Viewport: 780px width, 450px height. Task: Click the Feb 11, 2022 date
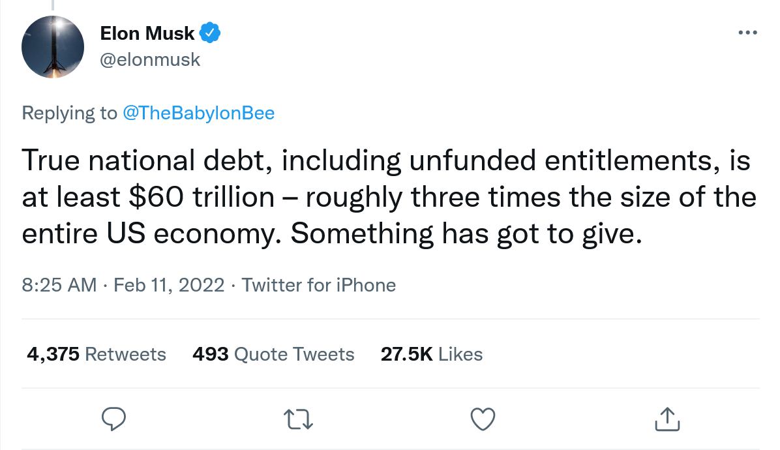169,285
